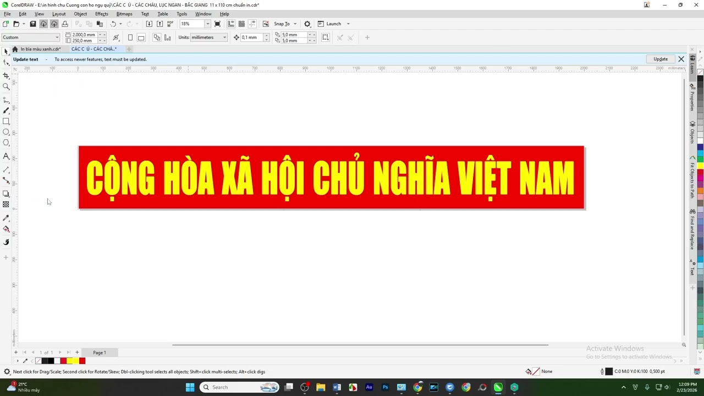Select the Color Eyedropper tool
The height and width of the screenshot is (396, 704).
(6, 218)
